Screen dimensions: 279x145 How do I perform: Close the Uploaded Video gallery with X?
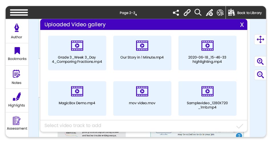[242, 25]
